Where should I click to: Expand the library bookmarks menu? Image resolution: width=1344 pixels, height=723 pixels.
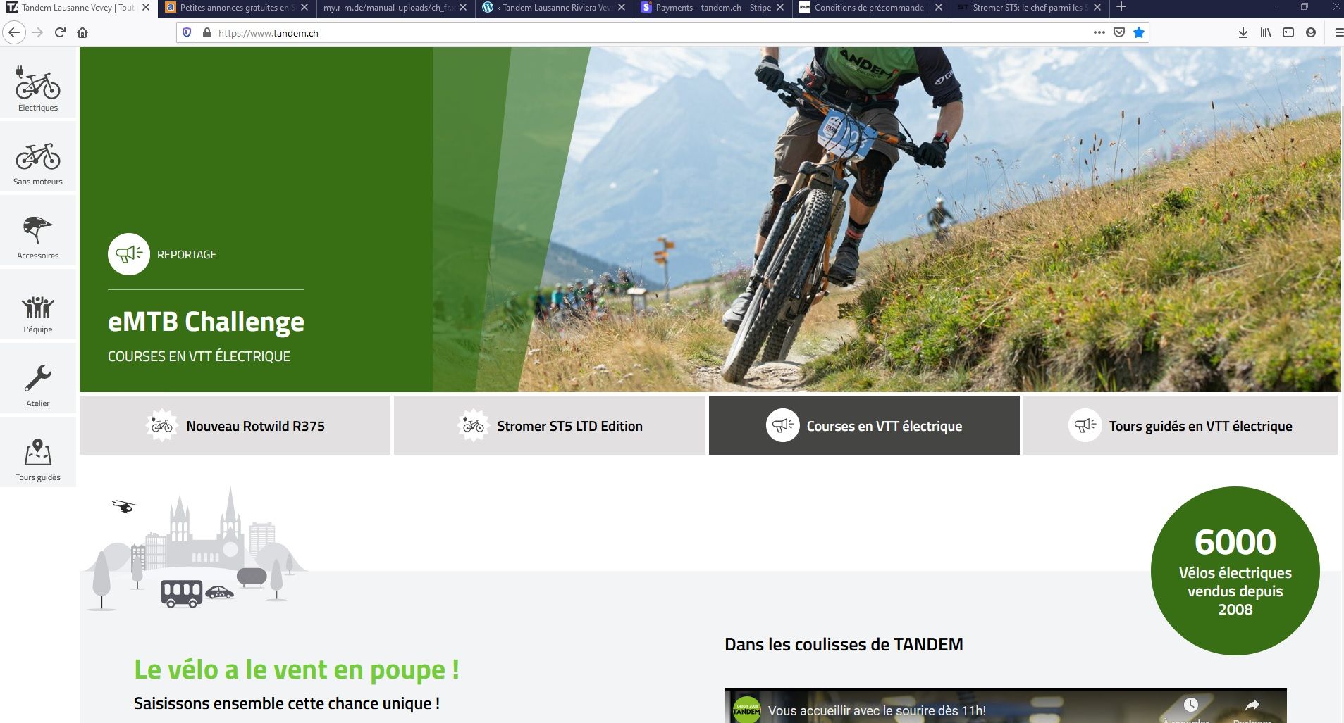[x=1266, y=32]
